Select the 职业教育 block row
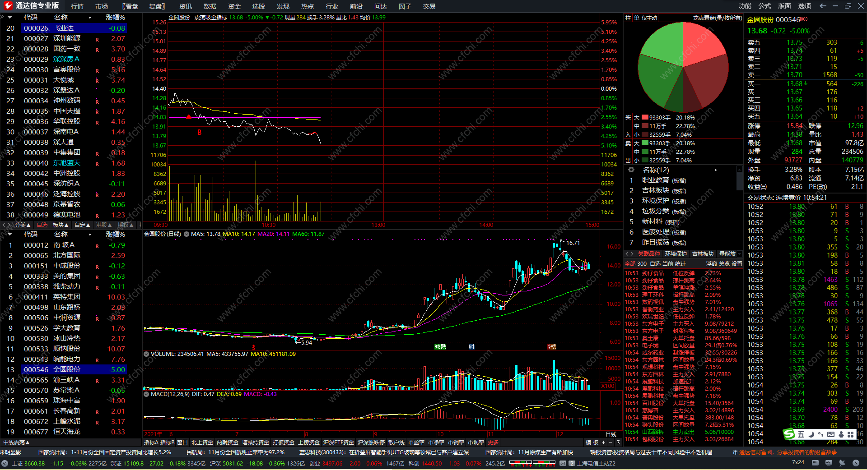This screenshot has width=867, height=470. 680,180
